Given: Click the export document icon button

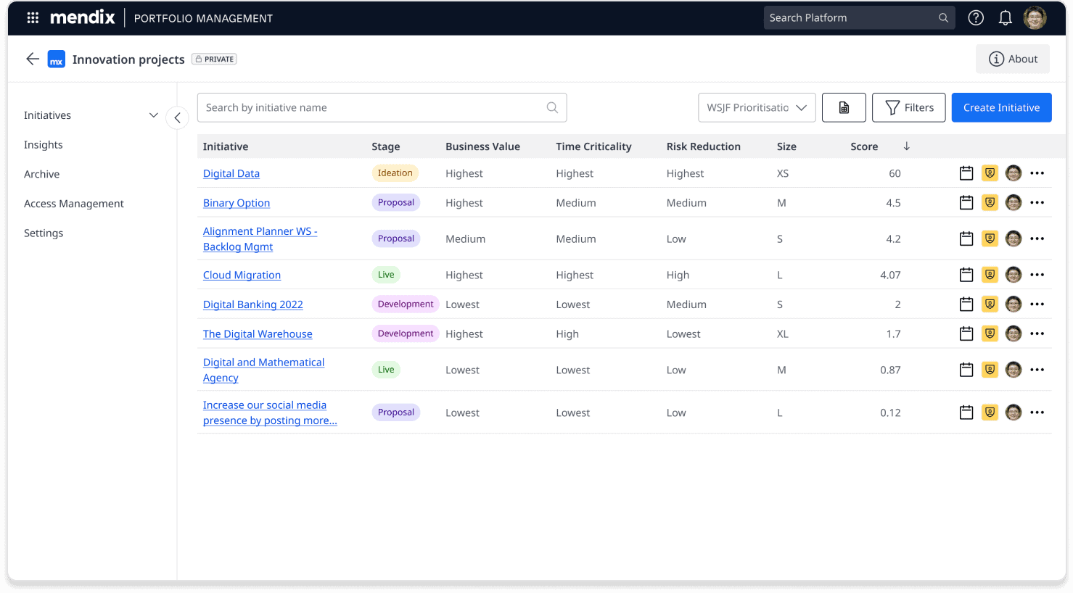Looking at the screenshot, I should coord(844,108).
